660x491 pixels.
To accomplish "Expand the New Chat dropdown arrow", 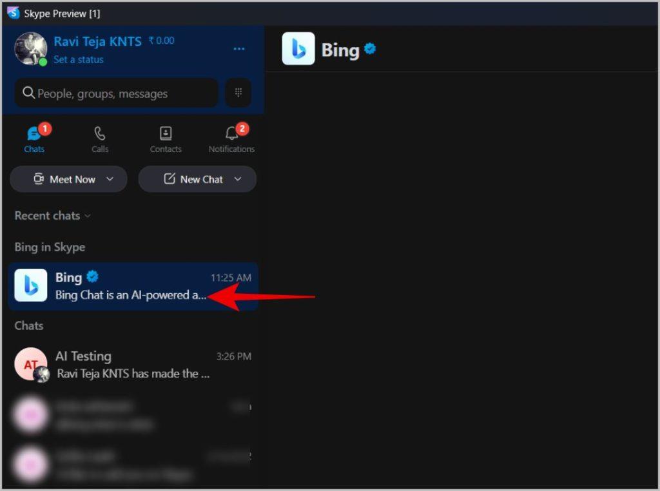I will 238,179.
